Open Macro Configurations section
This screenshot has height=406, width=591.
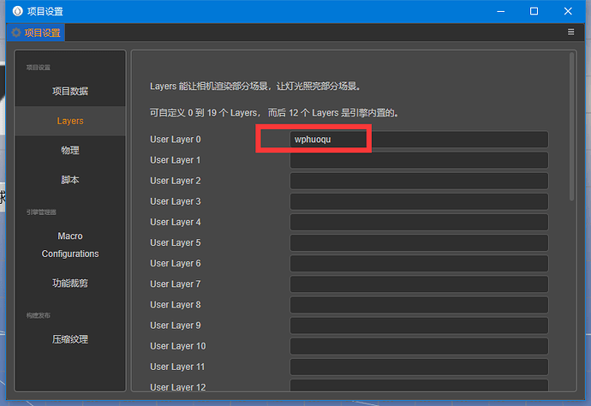[x=70, y=245]
